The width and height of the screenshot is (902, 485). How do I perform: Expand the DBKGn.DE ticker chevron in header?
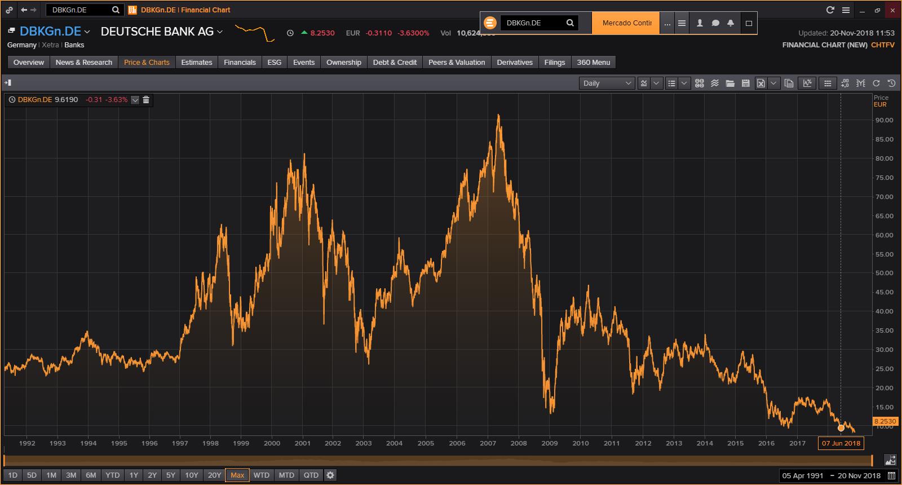87,32
